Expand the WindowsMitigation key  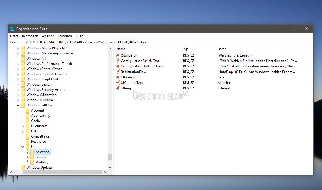18,95
